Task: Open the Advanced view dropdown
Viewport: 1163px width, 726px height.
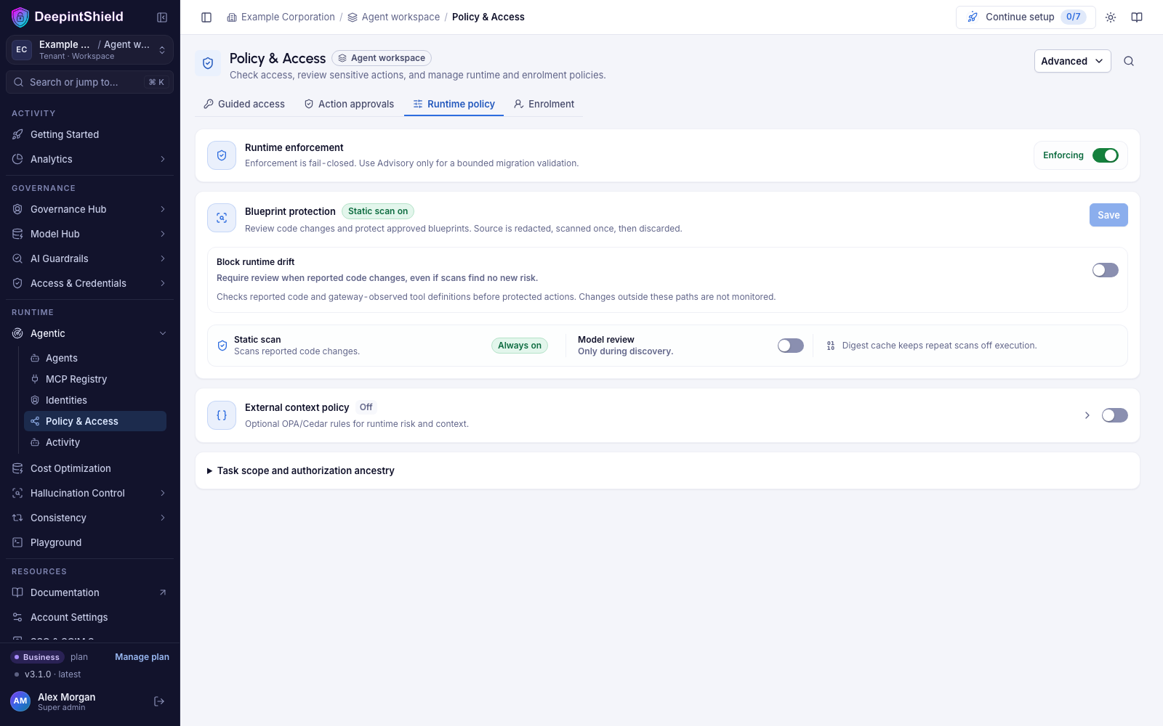Action: click(x=1073, y=61)
